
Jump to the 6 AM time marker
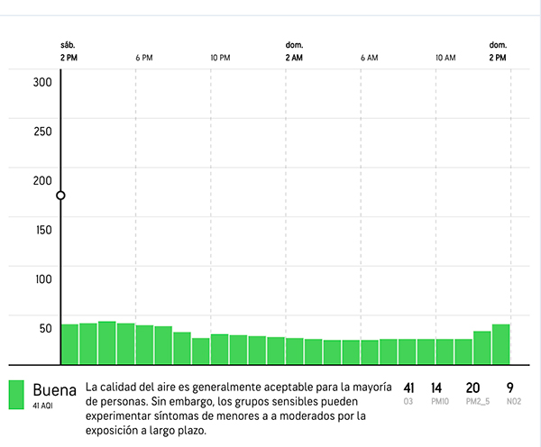tap(369, 58)
